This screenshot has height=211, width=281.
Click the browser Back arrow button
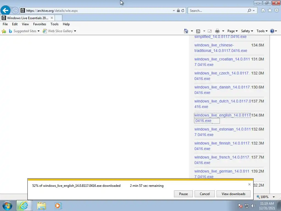(x=5, y=10)
